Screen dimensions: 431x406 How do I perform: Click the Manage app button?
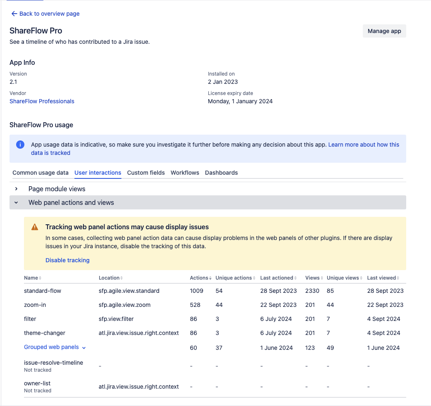coord(384,31)
